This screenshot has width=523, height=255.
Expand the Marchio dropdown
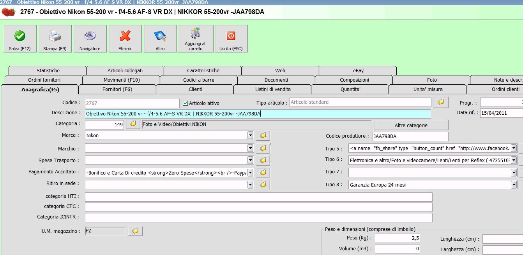[x=250, y=148]
